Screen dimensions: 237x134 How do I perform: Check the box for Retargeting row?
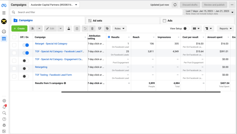14,68
